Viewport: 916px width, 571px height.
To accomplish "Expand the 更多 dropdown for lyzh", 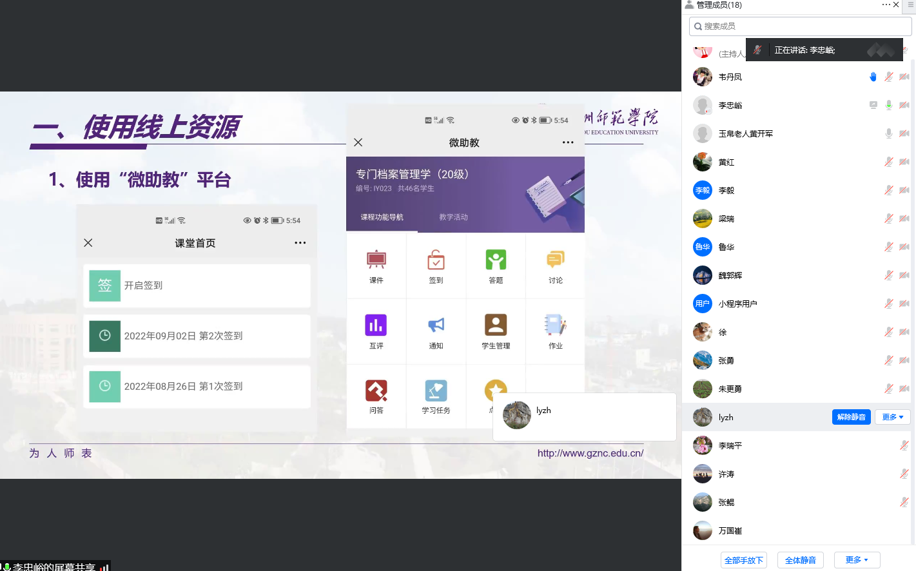I will [x=893, y=417].
